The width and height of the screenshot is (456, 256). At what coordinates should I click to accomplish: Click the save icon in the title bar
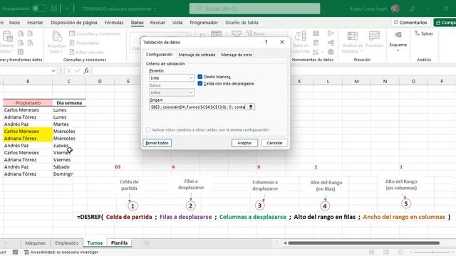[54, 9]
